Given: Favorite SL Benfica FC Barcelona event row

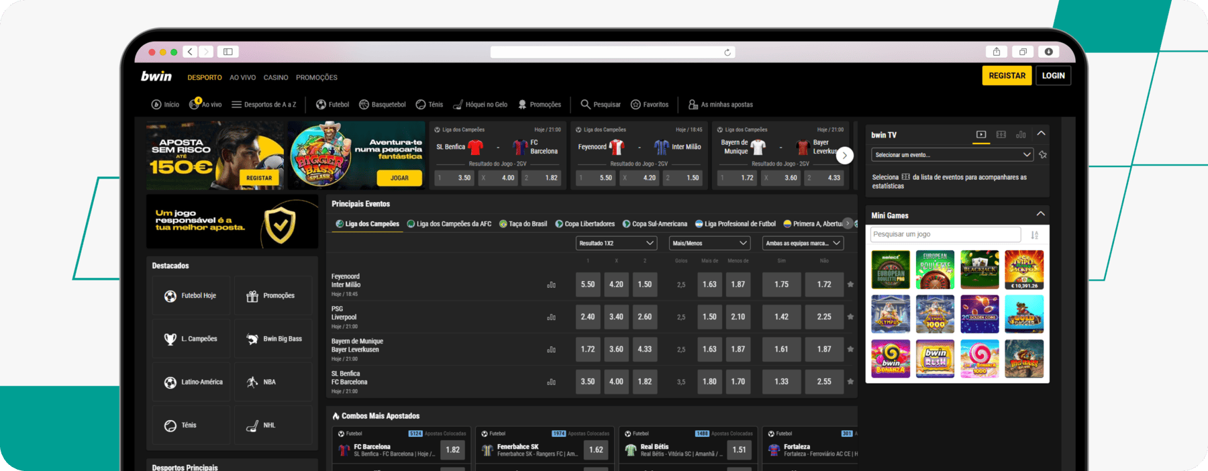Looking at the screenshot, I should (x=850, y=381).
